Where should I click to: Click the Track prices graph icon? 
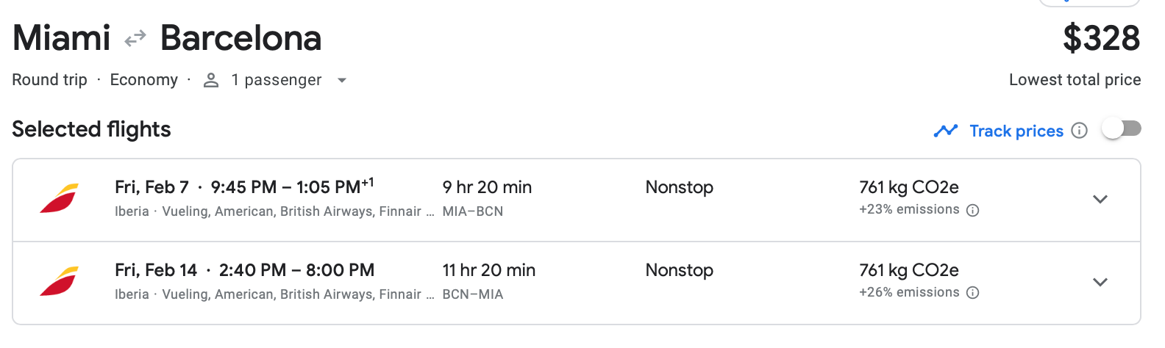(945, 131)
